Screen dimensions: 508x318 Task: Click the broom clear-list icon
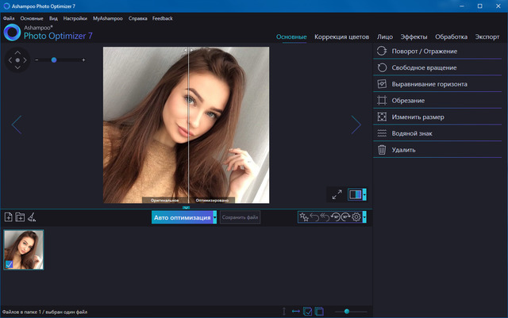32,217
